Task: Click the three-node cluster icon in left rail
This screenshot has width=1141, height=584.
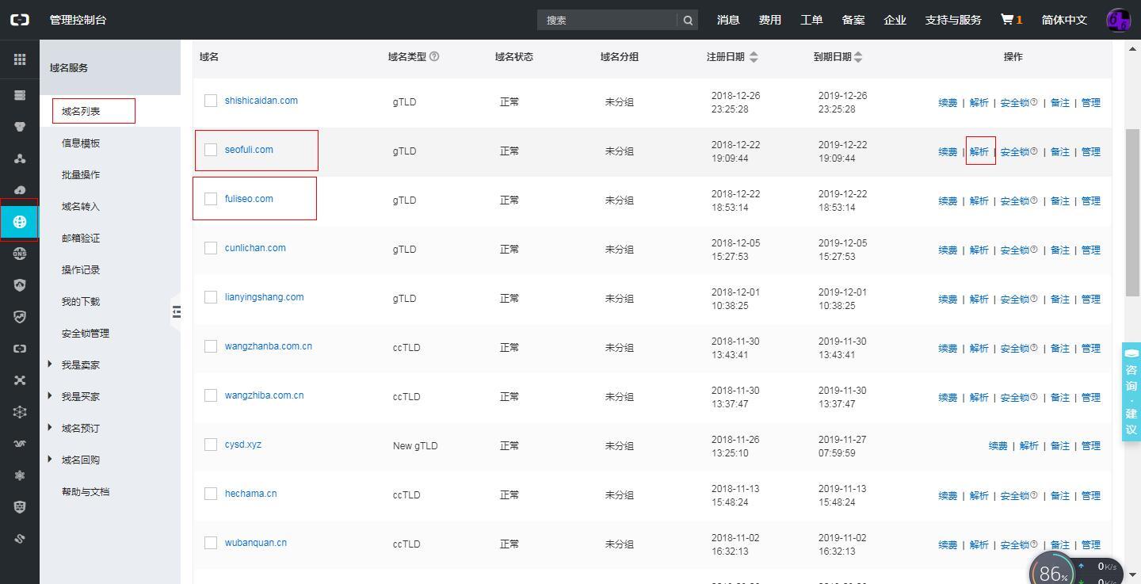Action: 20,158
